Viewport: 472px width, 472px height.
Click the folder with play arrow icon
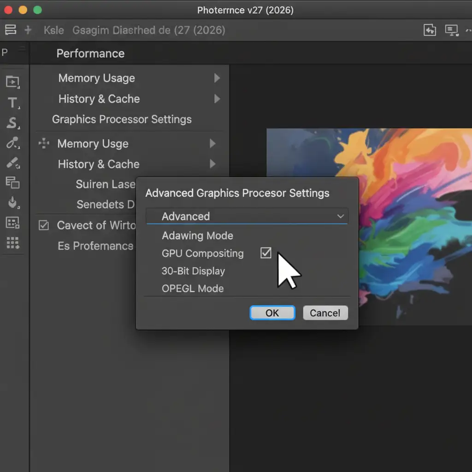pos(12,82)
